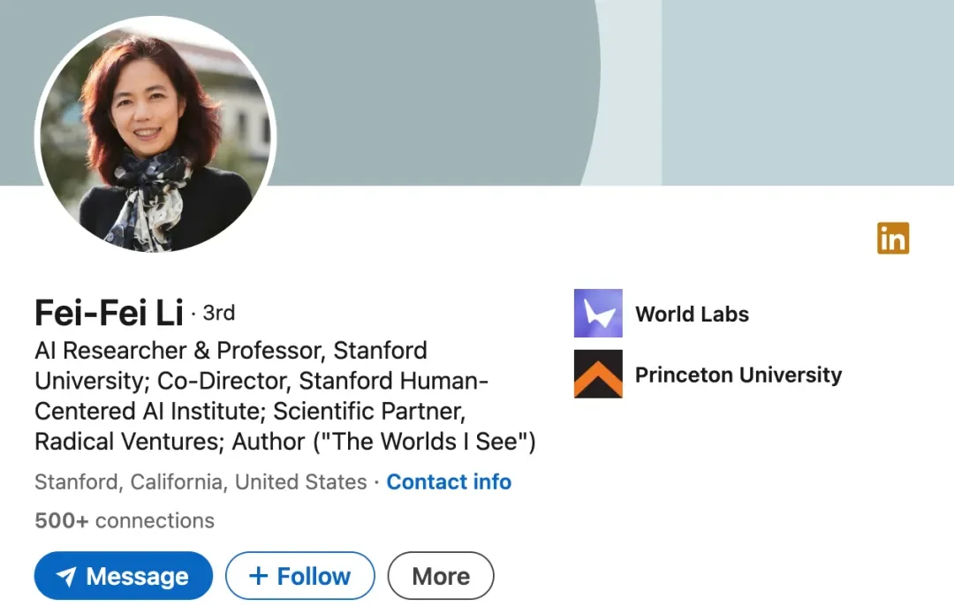Click the gold LinkedIn Premium badge icon

893,239
